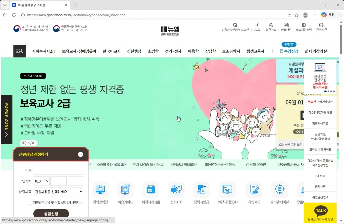Close the floating side popup with X
The image size is (344, 224).
(x=338, y=62)
